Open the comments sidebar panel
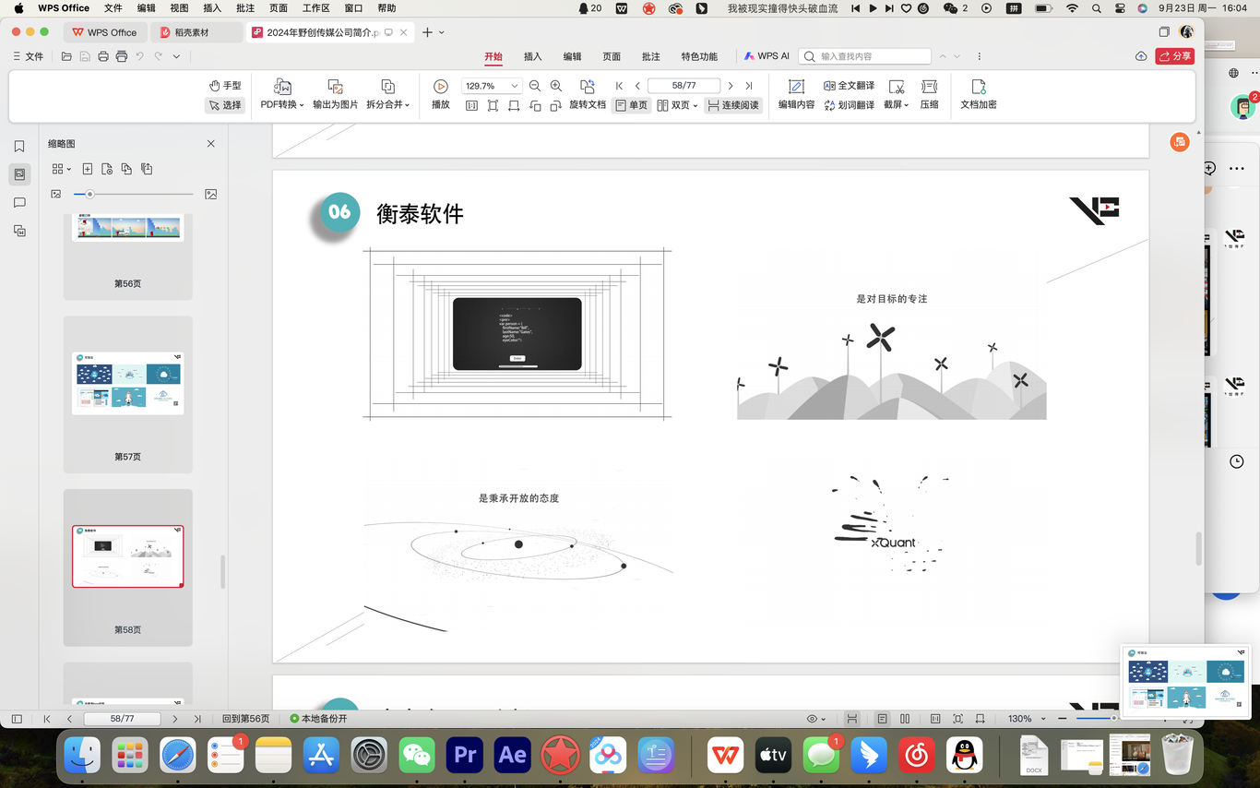Image resolution: width=1260 pixels, height=788 pixels. click(x=19, y=202)
